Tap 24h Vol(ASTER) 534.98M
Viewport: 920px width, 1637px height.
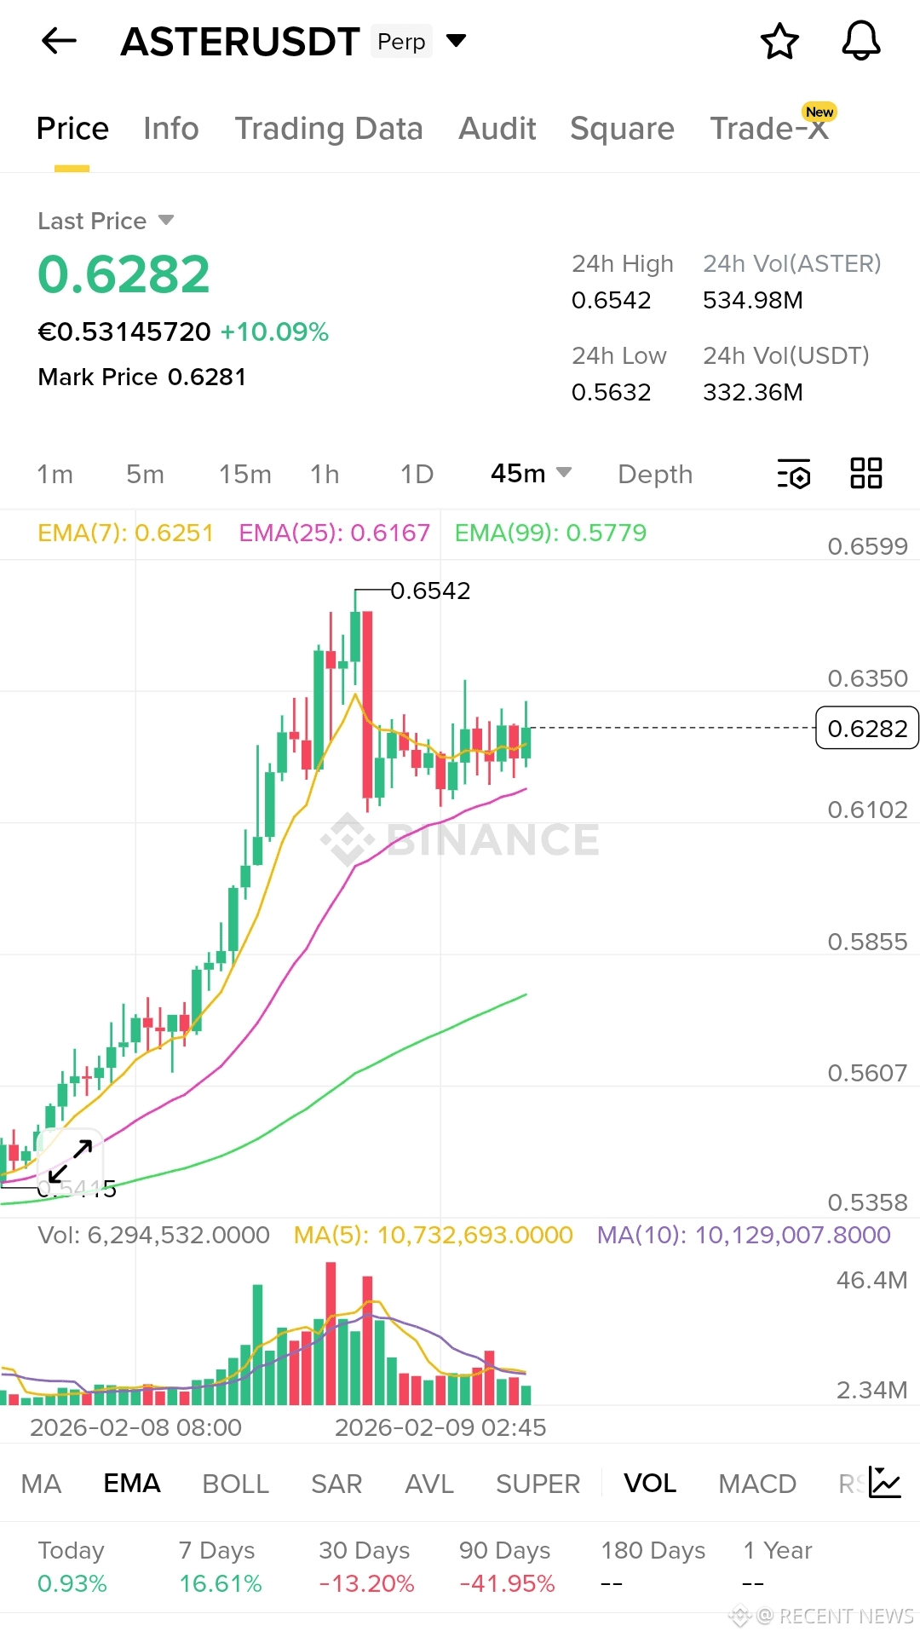pos(753,300)
